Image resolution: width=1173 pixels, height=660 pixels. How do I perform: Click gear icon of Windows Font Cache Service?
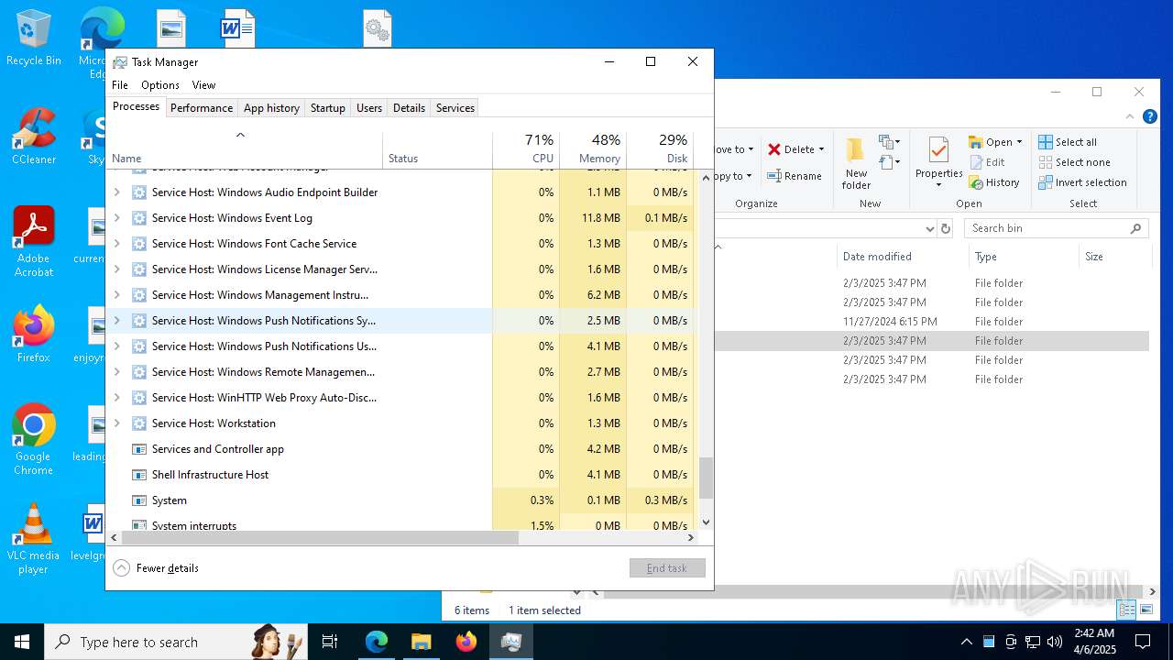click(139, 244)
